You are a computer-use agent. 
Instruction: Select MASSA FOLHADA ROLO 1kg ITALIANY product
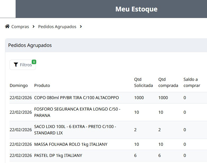(x=71, y=144)
